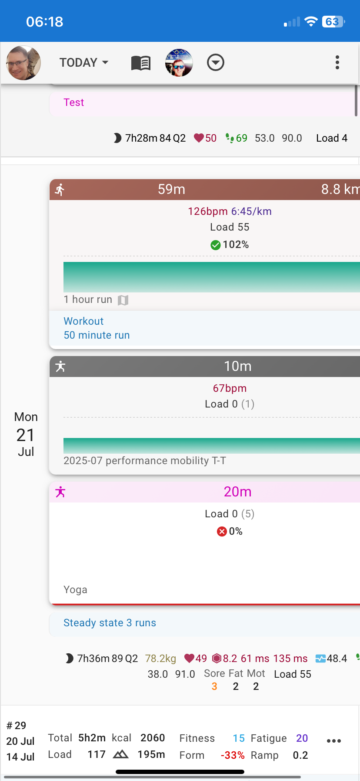Tap the pink Yoga activity icon

[60, 492]
